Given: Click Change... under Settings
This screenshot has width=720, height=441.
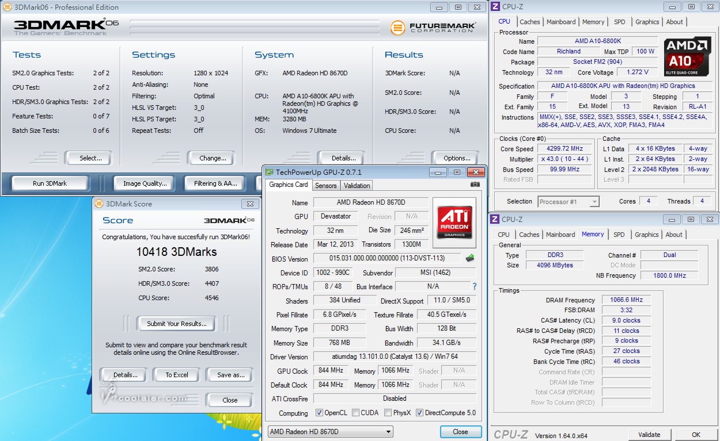Looking at the screenshot, I should pos(213,158).
